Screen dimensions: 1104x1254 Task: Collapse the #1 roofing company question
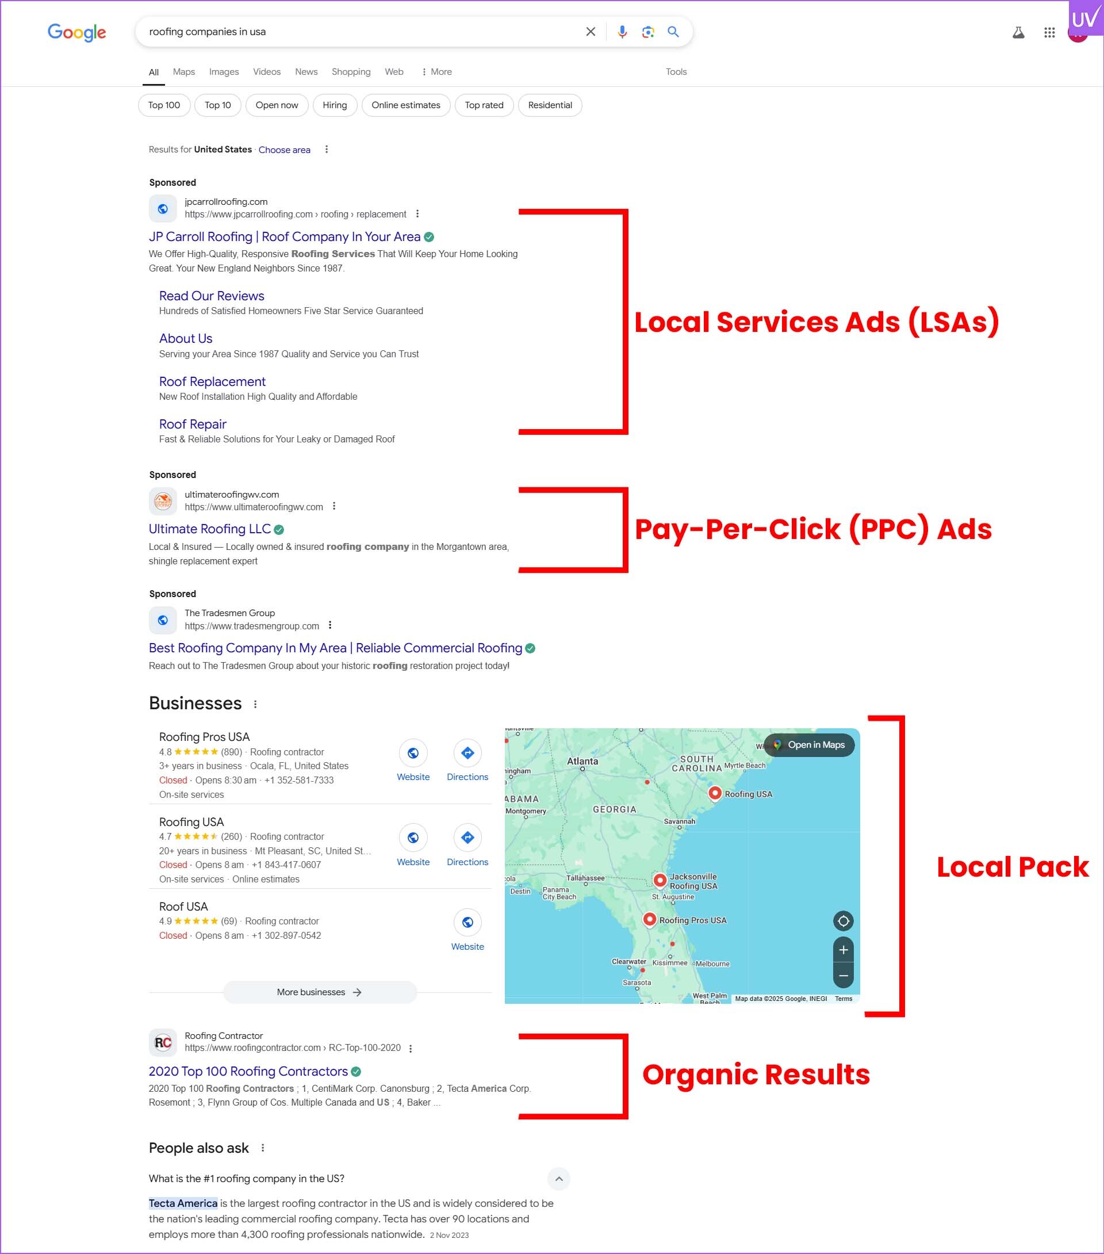(559, 1179)
